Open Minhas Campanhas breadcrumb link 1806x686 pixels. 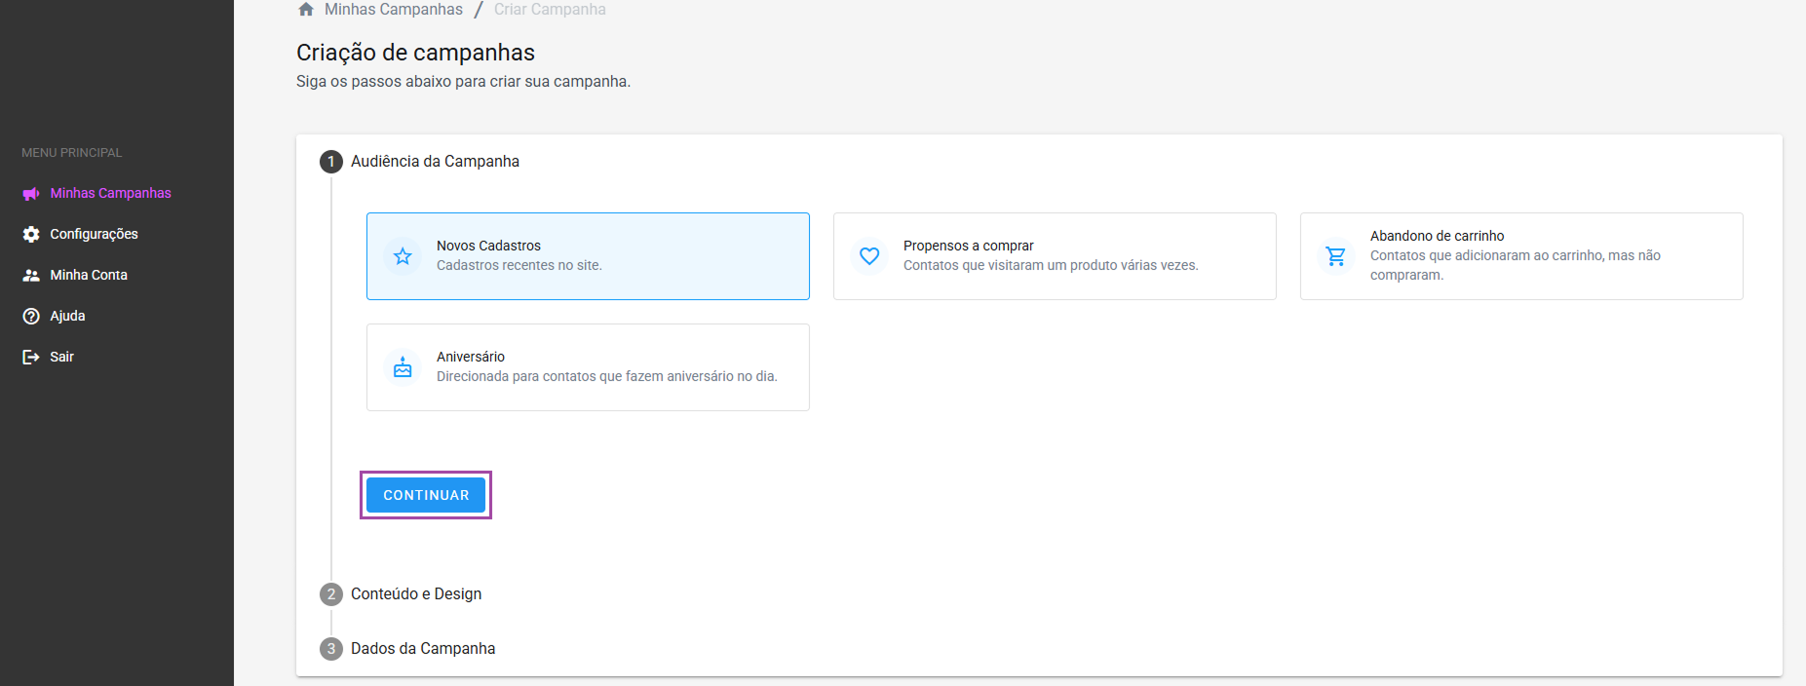pyautogui.click(x=394, y=9)
